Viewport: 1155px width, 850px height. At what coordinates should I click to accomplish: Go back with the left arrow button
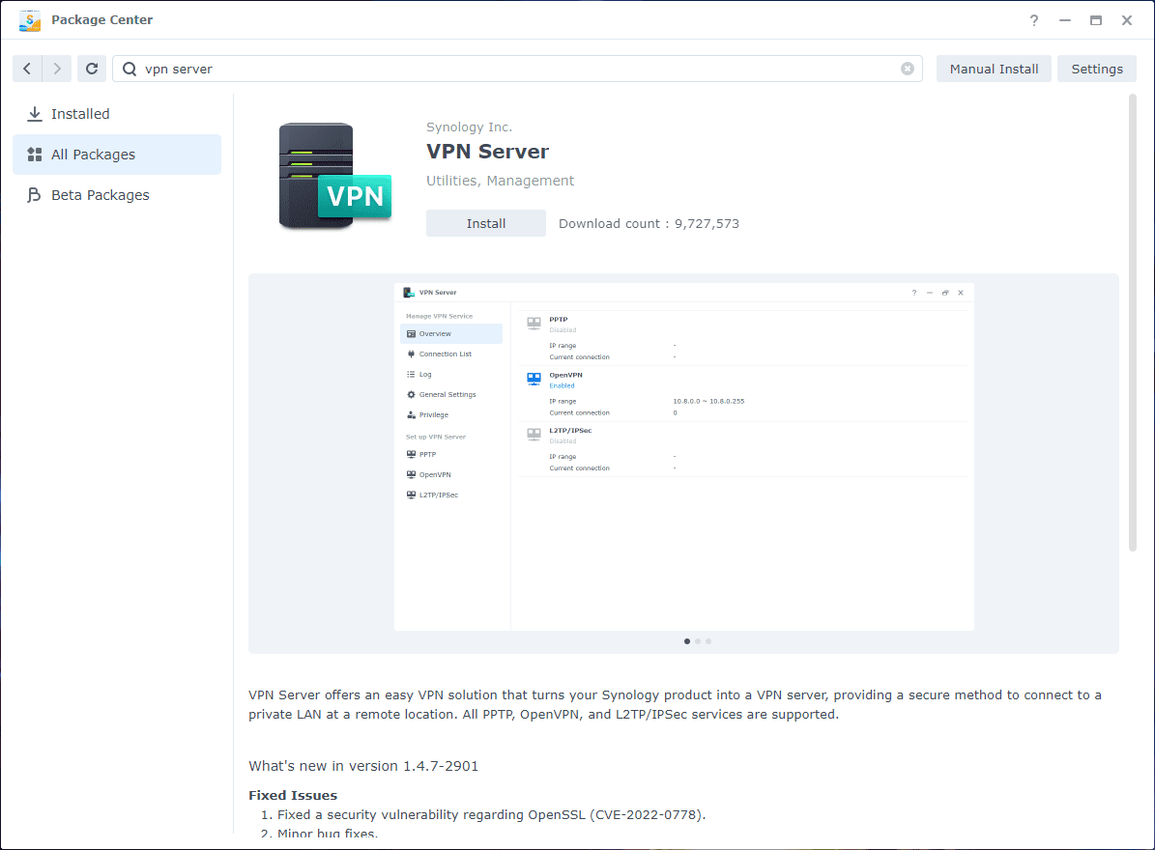pyautogui.click(x=27, y=69)
